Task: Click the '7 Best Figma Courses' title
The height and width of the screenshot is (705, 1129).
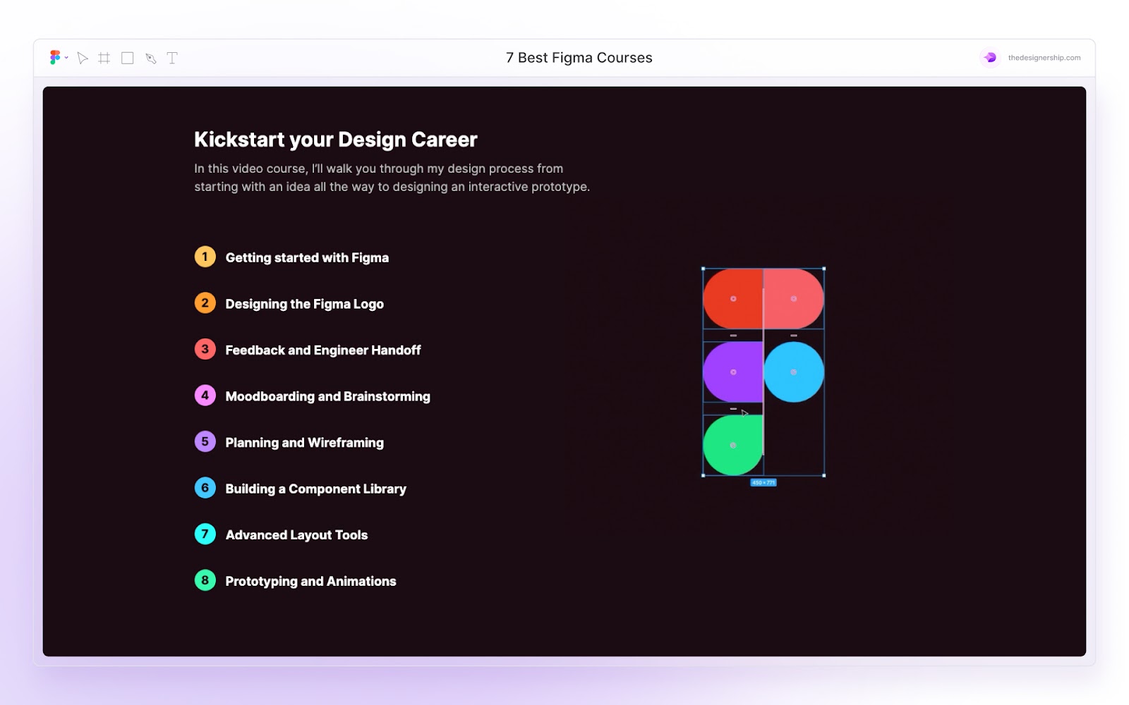Action: [579, 57]
